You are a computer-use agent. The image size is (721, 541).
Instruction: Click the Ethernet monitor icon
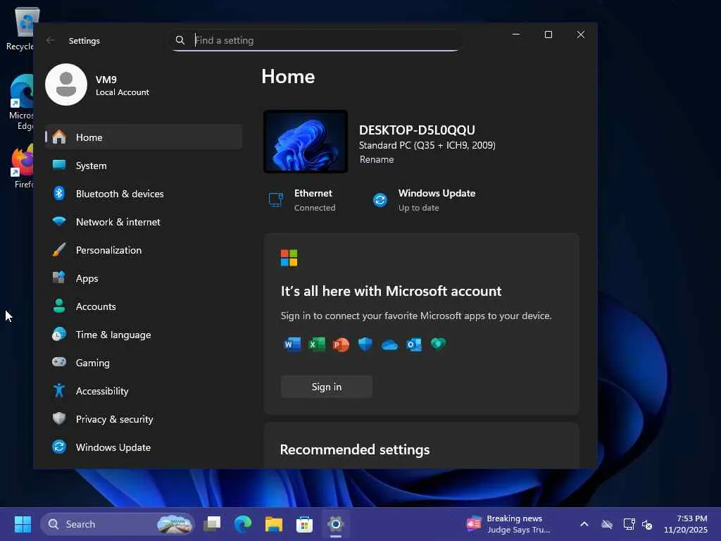point(276,199)
